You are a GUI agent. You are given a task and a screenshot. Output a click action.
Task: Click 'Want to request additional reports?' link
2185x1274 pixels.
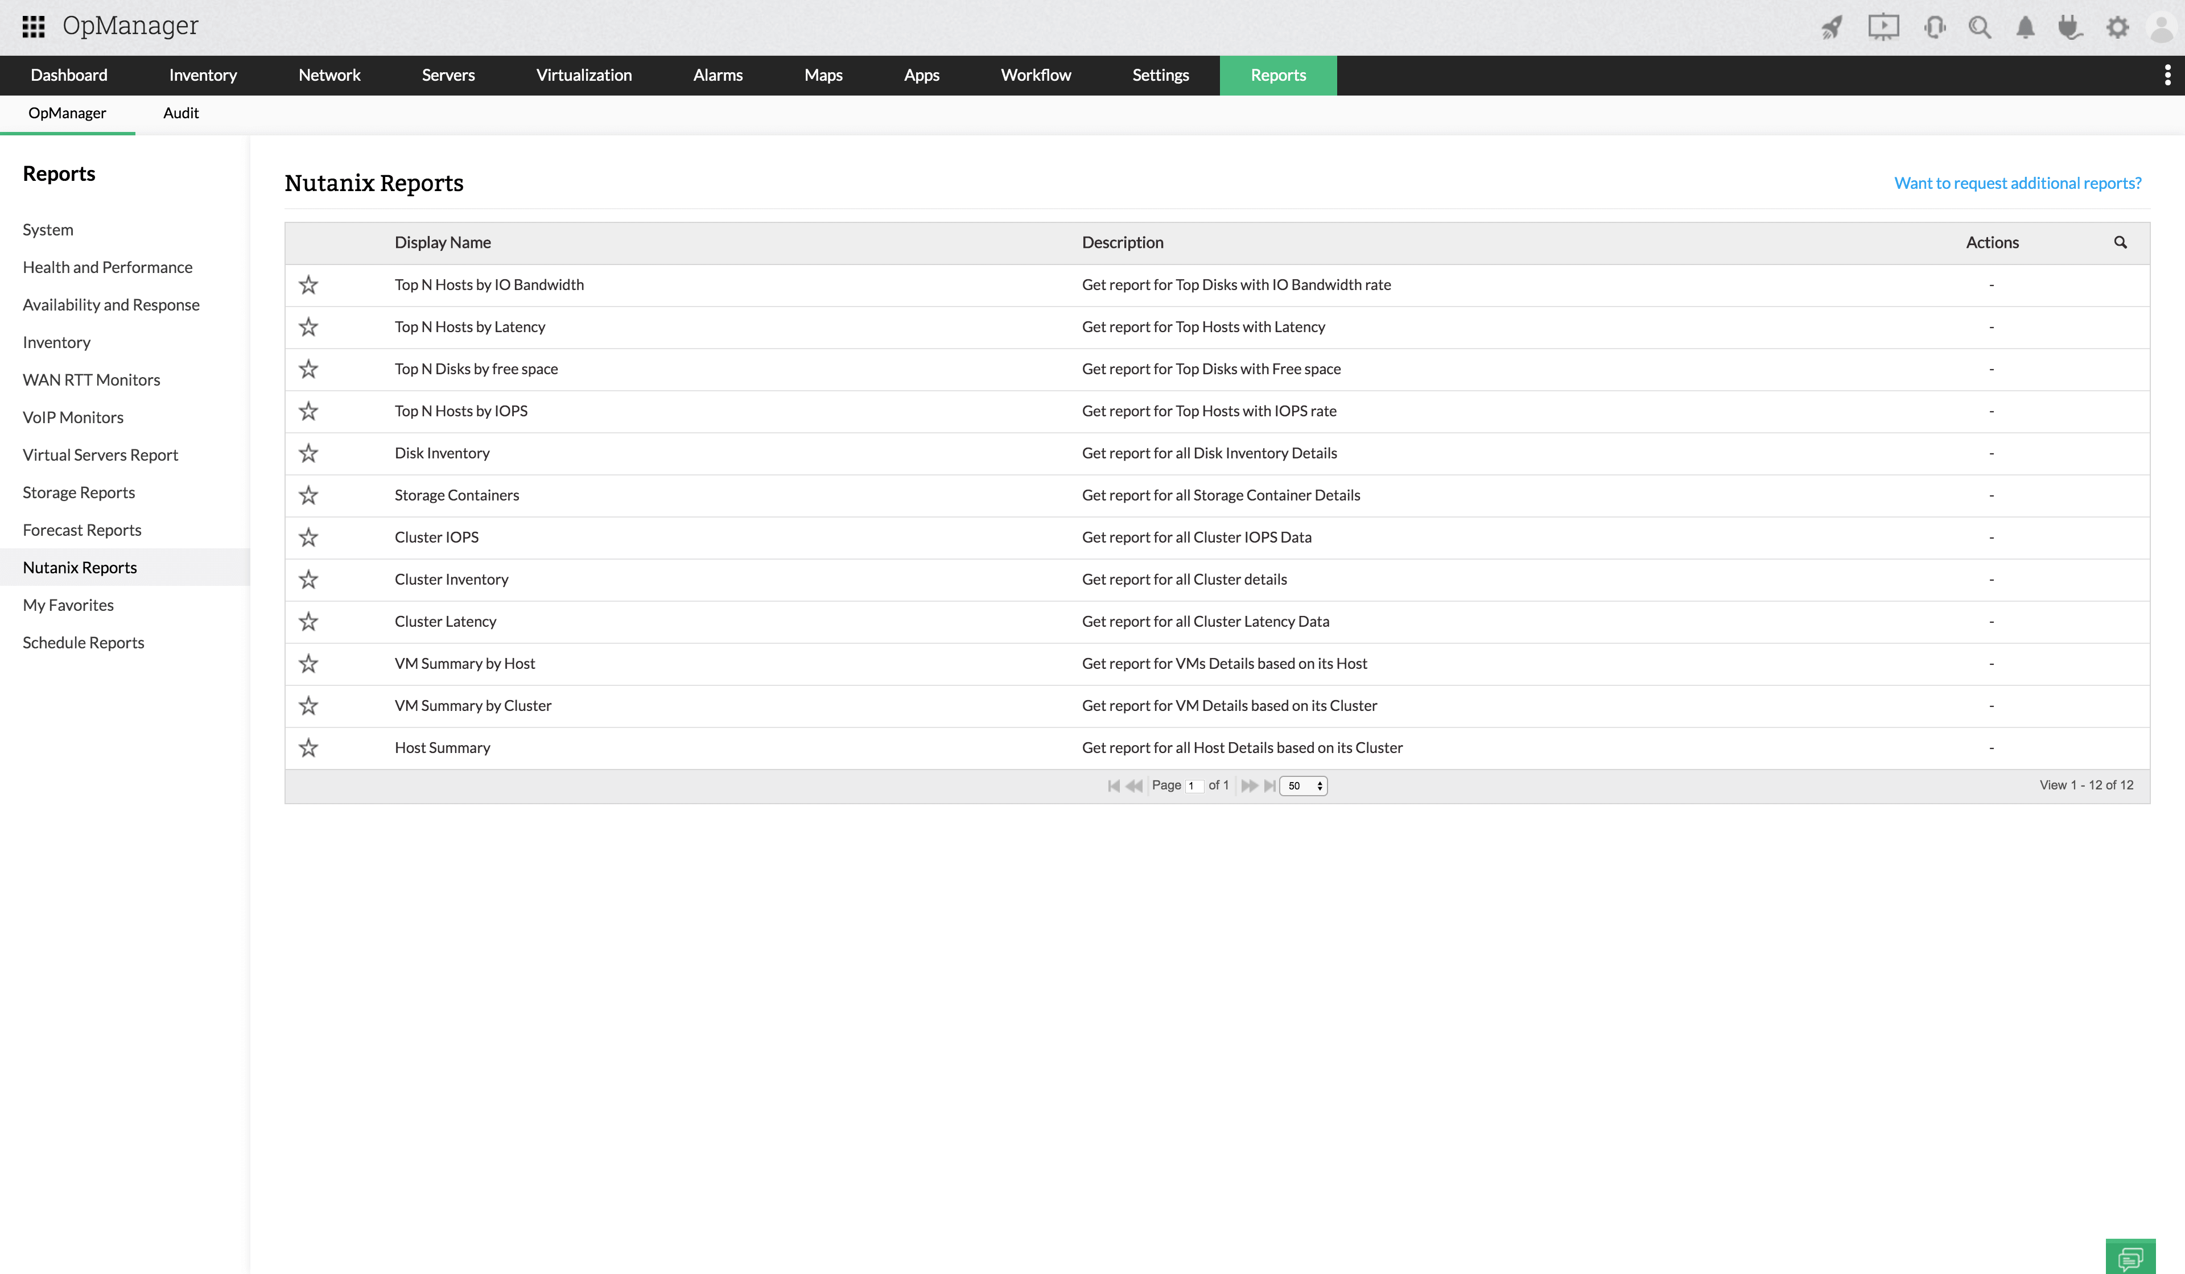(2017, 183)
